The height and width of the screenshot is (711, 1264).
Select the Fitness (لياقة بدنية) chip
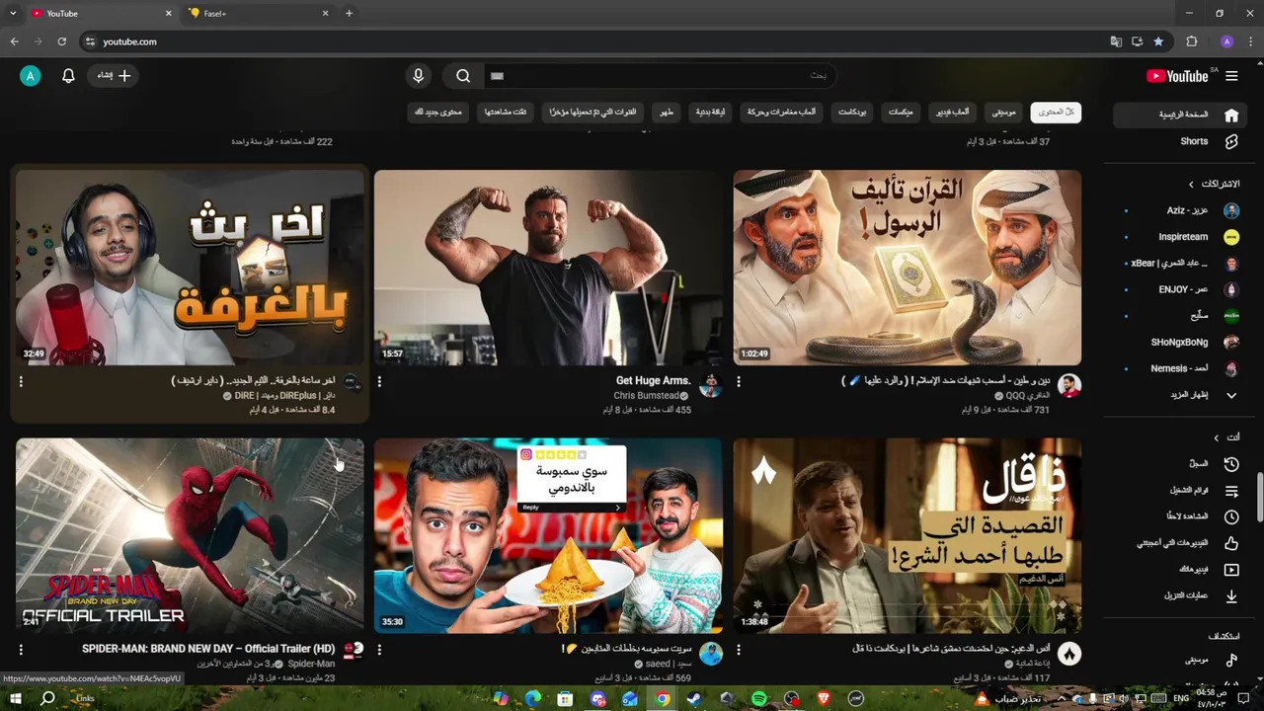coord(711,113)
